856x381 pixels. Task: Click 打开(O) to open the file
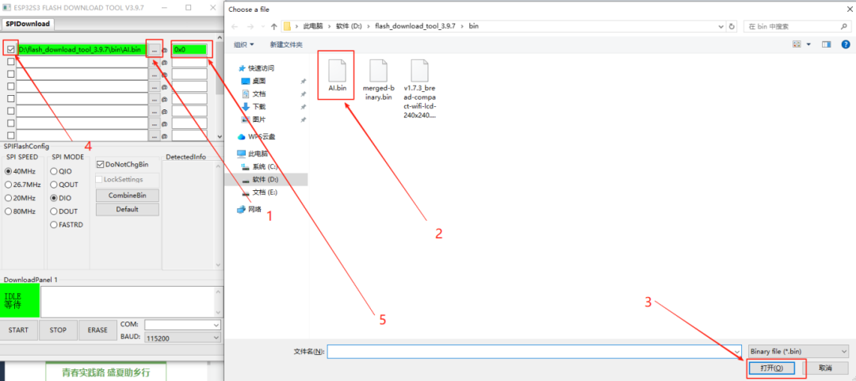point(771,368)
